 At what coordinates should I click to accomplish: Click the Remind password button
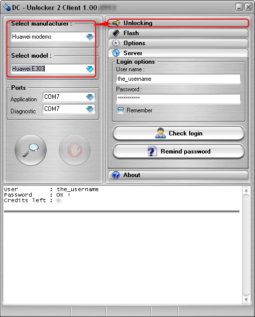coord(179,151)
